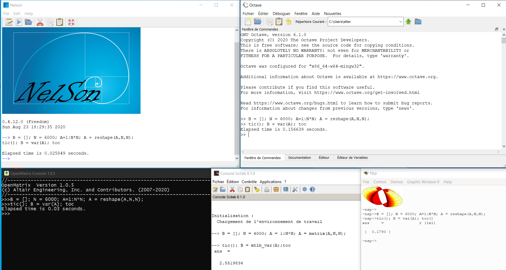
Task: Click the Octave paste clipboard icon
Action: (279, 22)
